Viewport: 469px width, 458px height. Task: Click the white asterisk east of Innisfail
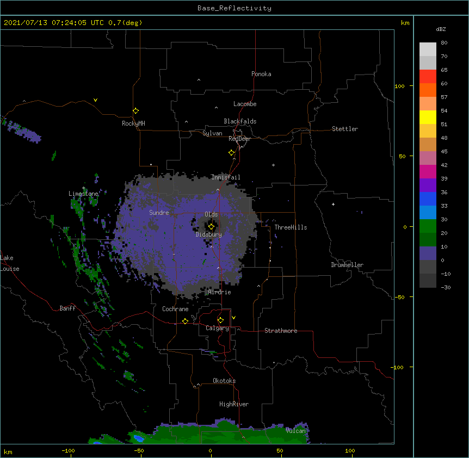pos(273,165)
